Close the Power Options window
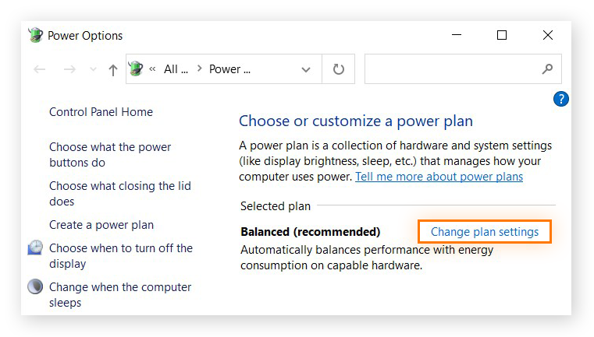Image resolution: width=594 pixels, height=337 pixels. coord(548,35)
